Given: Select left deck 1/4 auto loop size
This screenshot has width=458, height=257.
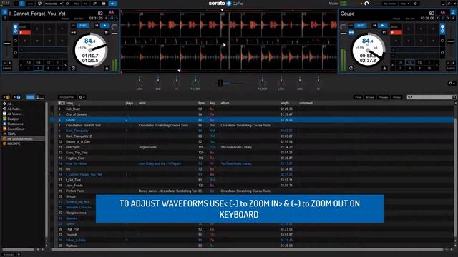Looking at the screenshot, I should [38, 62].
